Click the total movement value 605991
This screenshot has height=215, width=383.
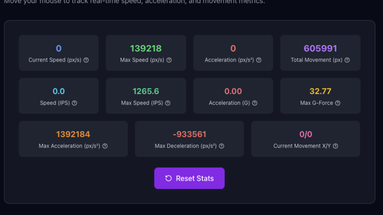320,49
